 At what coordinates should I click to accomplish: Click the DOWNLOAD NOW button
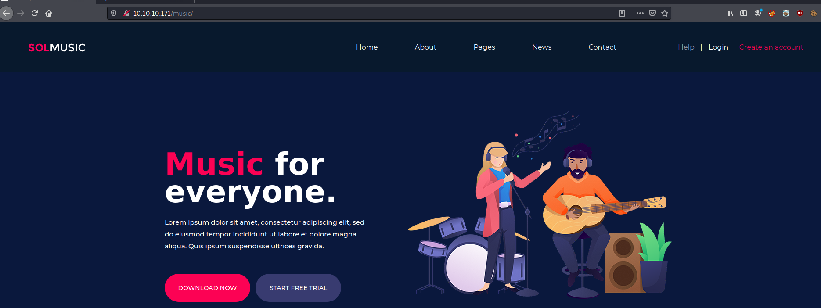[207, 288]
